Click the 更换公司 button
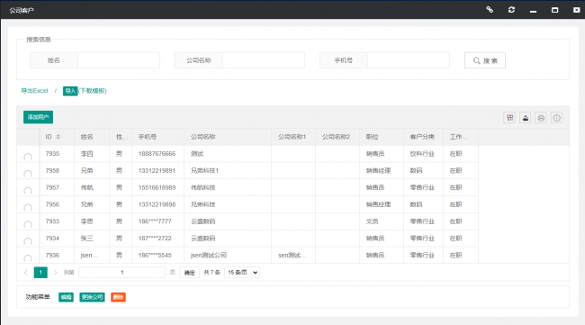585x325 pixels. (92, 297)
